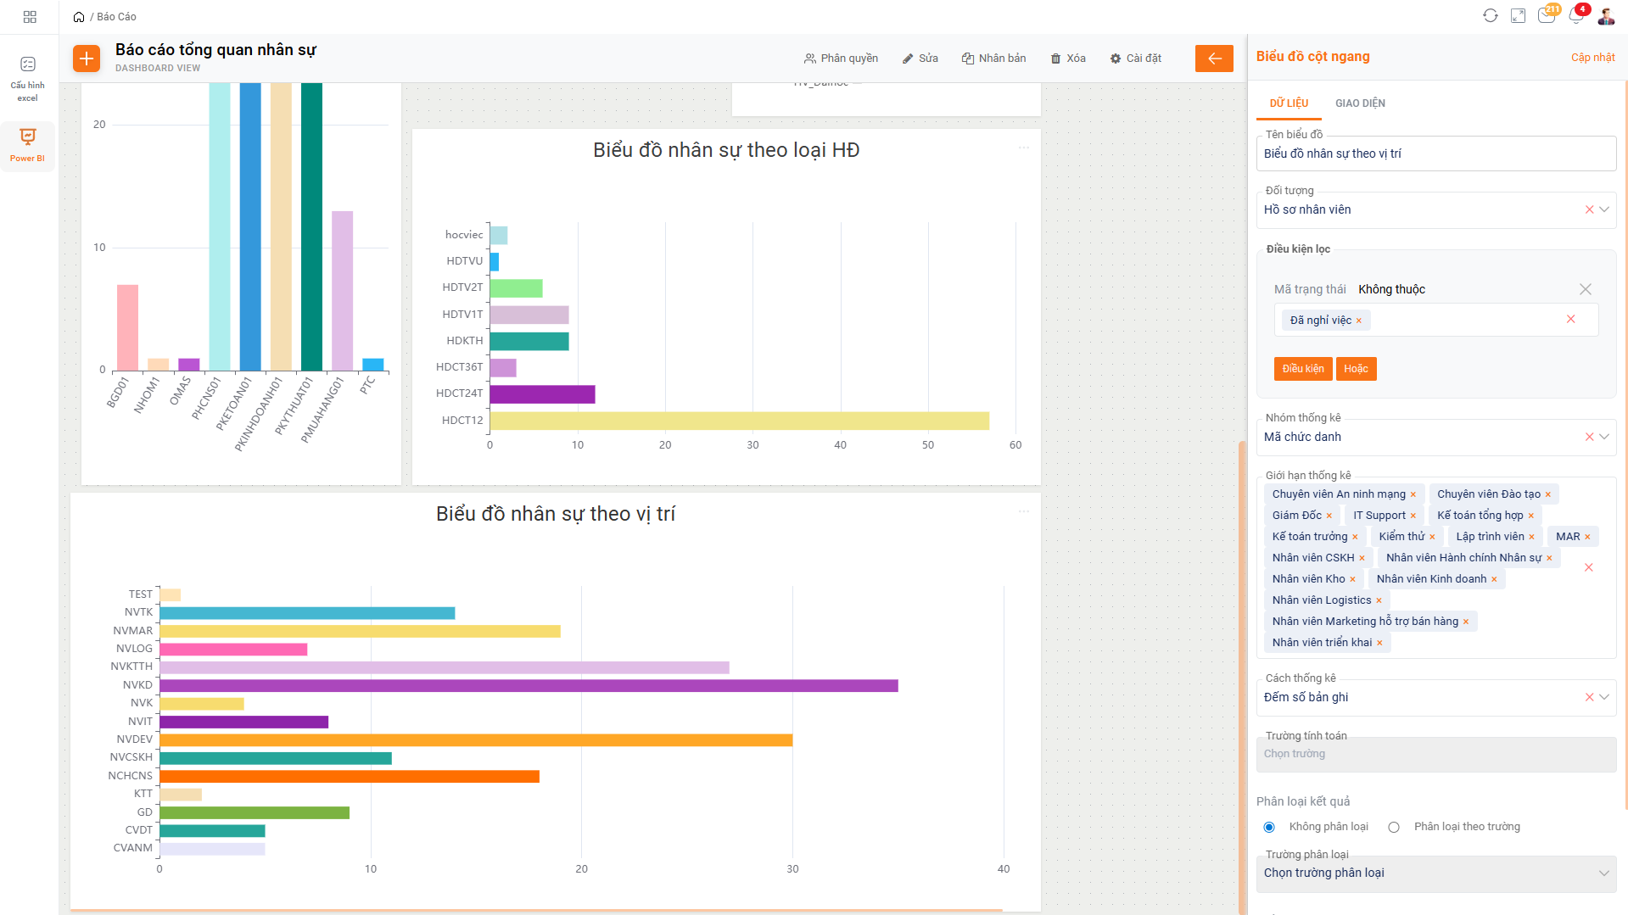
Task: Toggle fullscreen expand icon
Action: [1518, 16]
